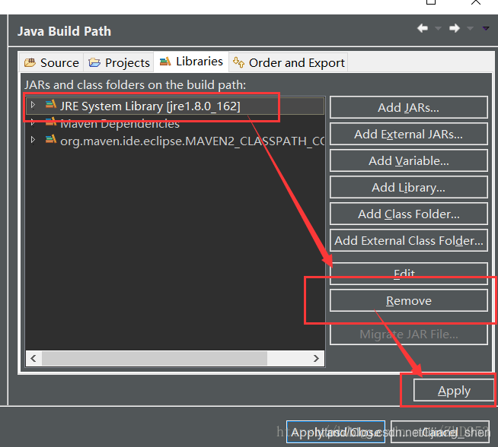The width and height of the screenshot is (498, 447).
Task: Expand org.maven.ide.eclipse.MAVEN2_CLASSPATH node
Action: click(33, 139)
